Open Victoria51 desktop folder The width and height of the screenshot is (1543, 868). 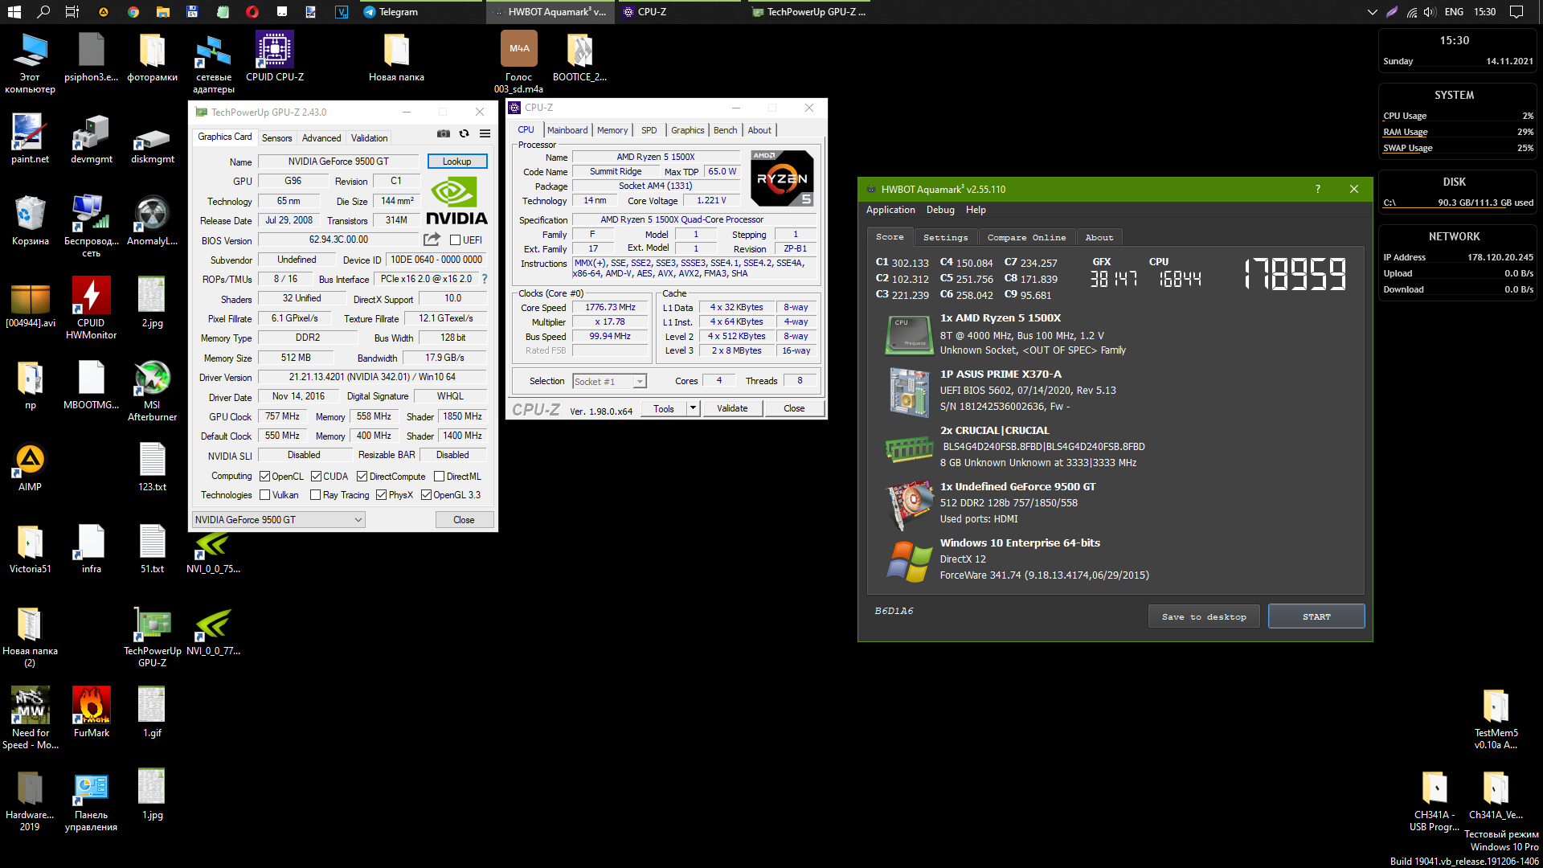[x=30, y=548]
